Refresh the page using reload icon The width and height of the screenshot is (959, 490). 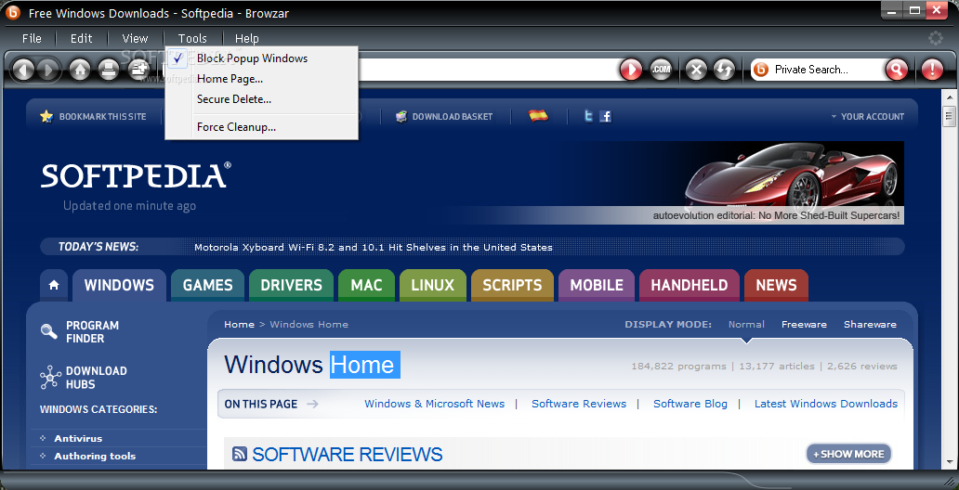click(724, 70)
